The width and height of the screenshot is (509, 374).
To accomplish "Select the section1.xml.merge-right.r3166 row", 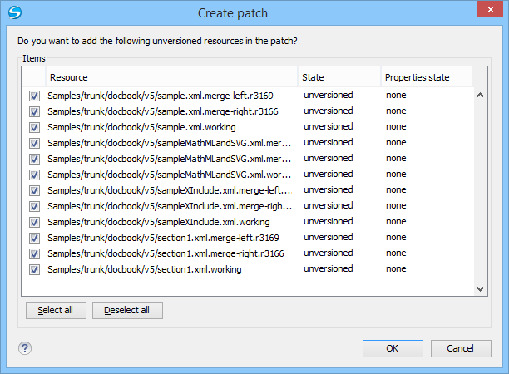I will 166,253.
